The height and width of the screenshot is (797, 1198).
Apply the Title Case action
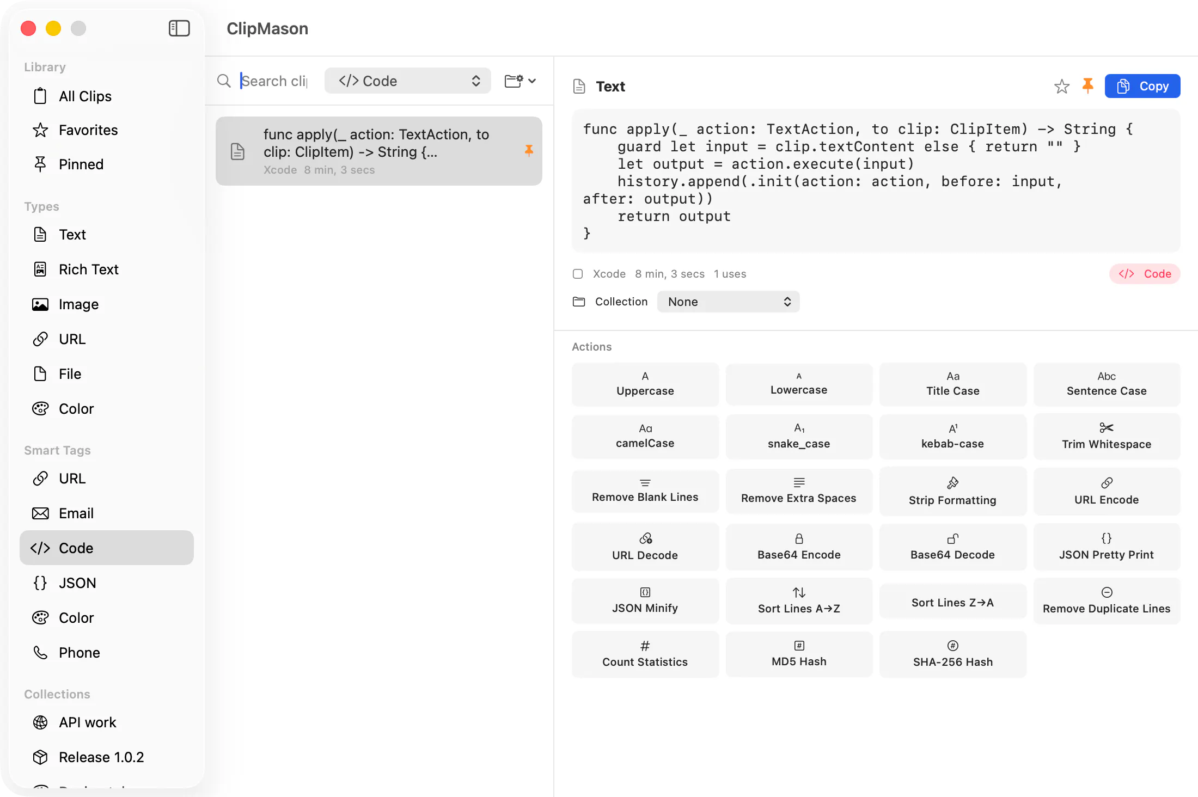point(953,384)
